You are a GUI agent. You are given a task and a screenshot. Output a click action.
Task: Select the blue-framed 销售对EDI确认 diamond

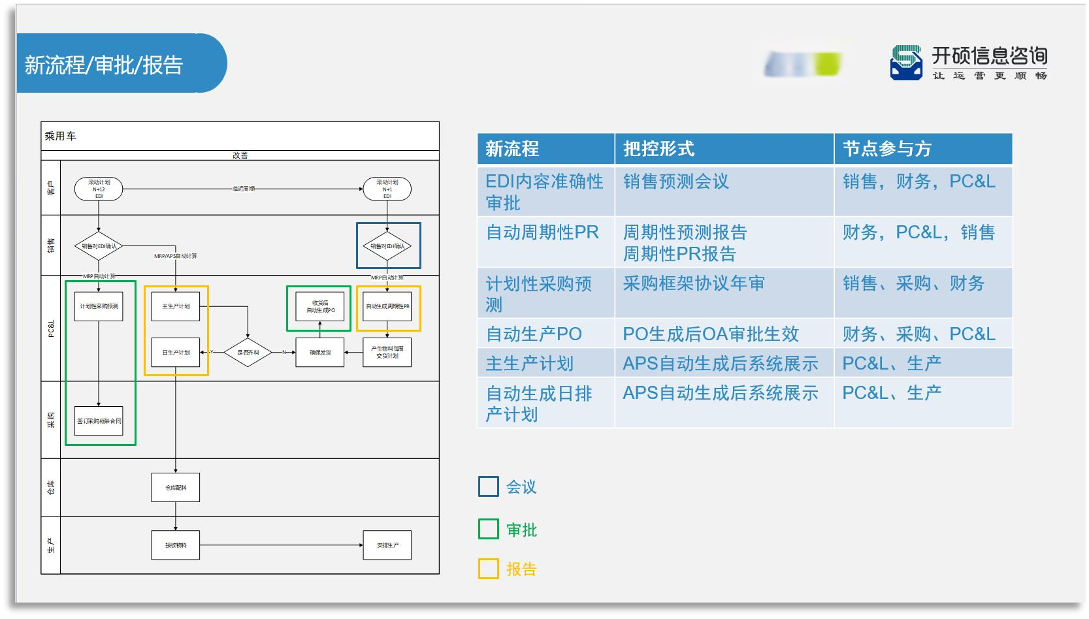387,246
